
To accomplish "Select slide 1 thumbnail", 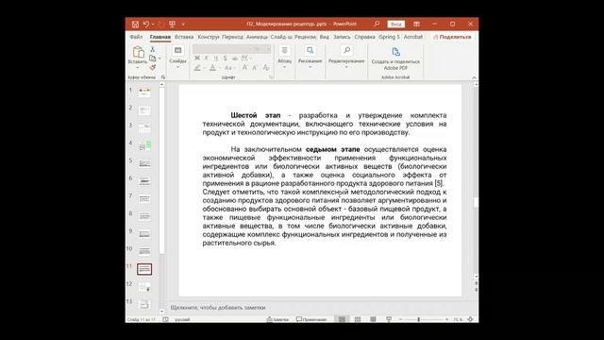I will (x=144, y=93).
